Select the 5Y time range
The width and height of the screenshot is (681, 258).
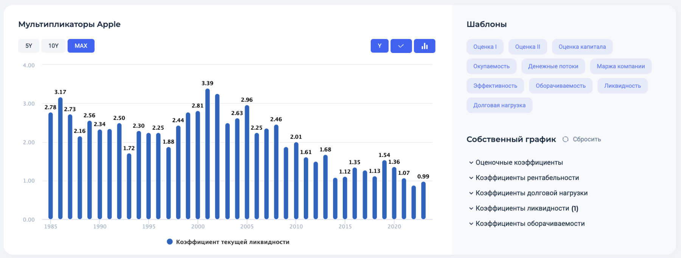click(x=29, y=46)
